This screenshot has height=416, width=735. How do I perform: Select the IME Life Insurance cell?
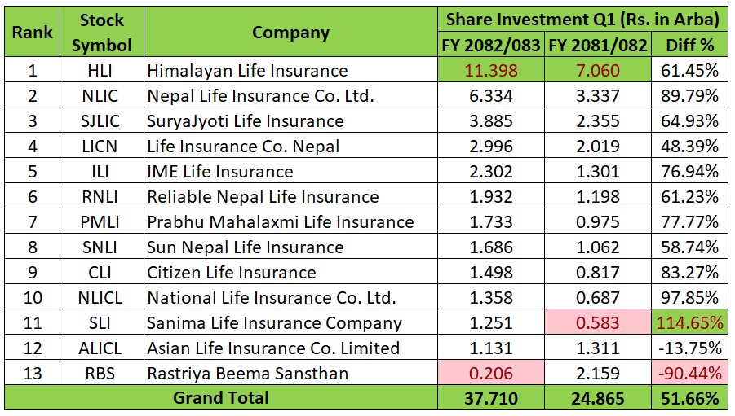tap(290, 171)
